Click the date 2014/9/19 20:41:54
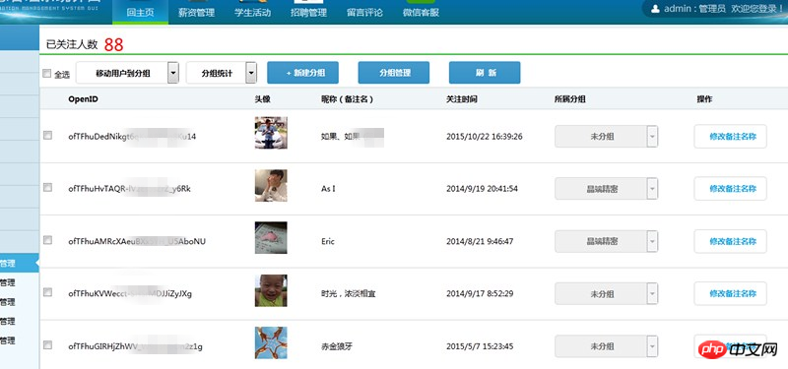Image resolution: width=788 pixels, height=369 pixels. pos(482,189)
